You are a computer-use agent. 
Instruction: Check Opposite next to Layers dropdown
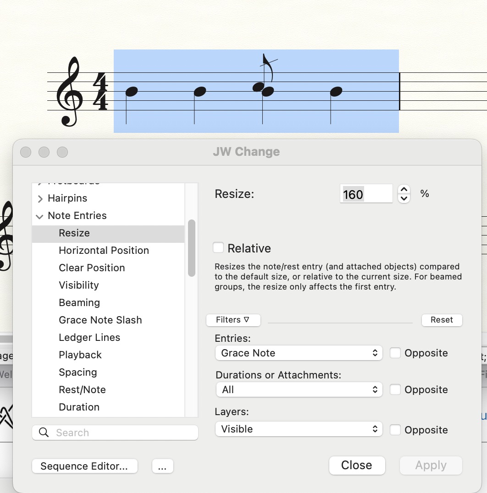(395, 430)
